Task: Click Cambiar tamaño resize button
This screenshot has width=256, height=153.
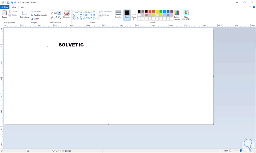Action: [39, 15]
